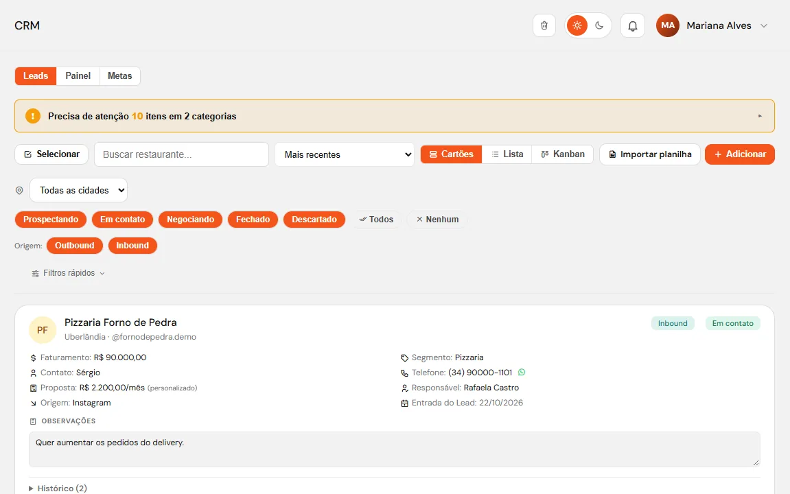This screenshot has width=790, height=494.
Task: Open the trash bin icon button
Action: tap(544, 25)
